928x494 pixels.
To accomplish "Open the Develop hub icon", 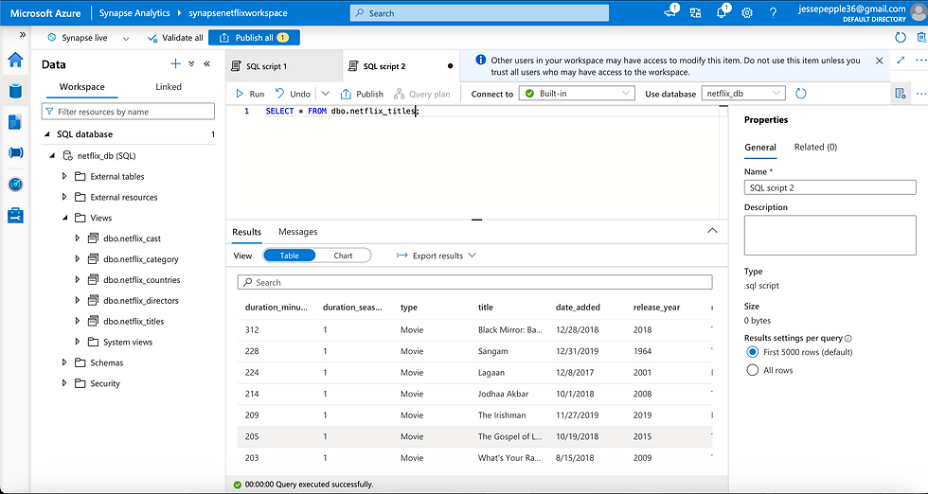I will pos(15,122).
